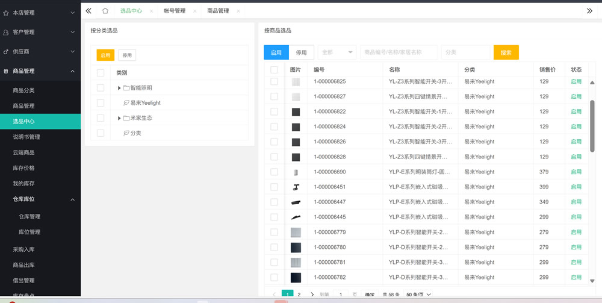Click the home icon in tab bar
Image resolution: width=602 pixels, height=303 pixels.
point(105,11)
